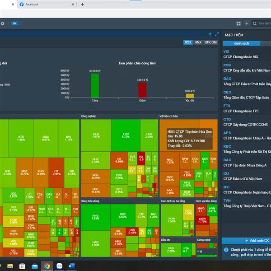
Task: Select the FIT -2.91% heatmap cell
Action: [56, 173]
